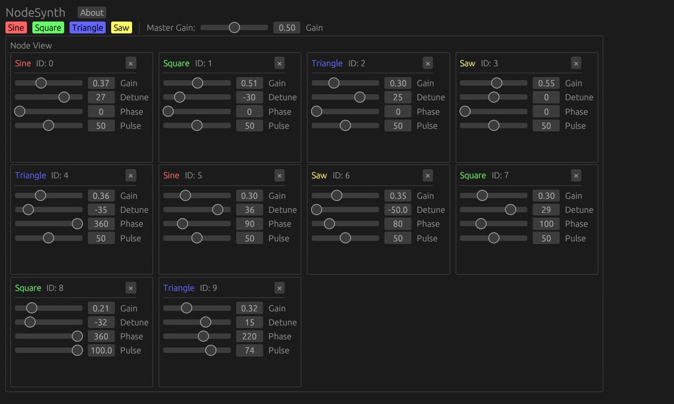Edit pulse value 100.0 in Square ID: 8
The image size is (674, 404).
[101, 351]
